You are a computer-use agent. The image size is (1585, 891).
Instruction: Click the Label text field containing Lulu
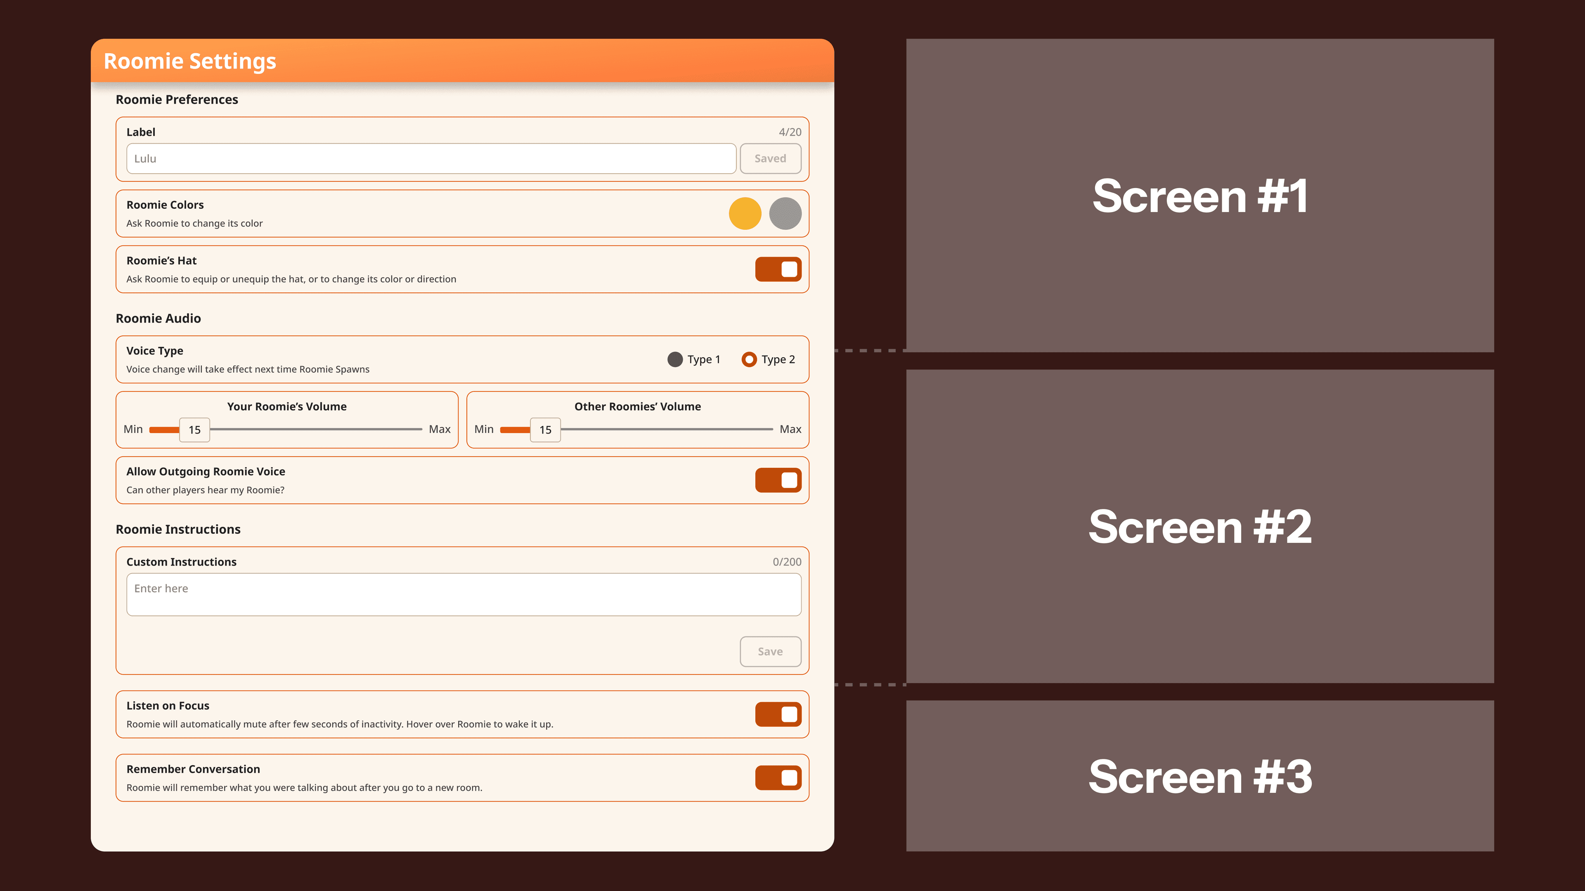pyautogui.click(x=431, y=159)
